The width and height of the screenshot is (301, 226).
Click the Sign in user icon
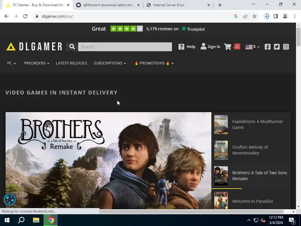(203, 46)
